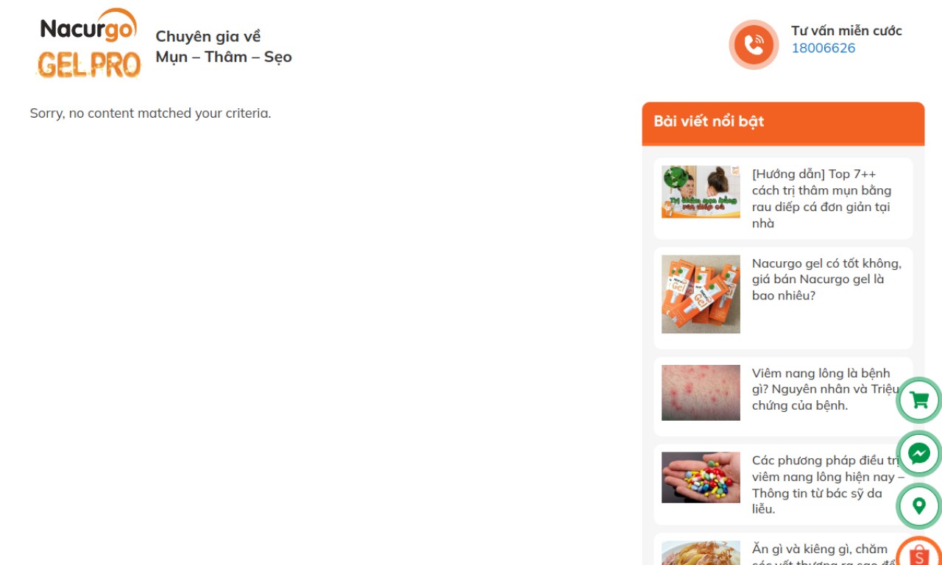Call hotline number 18006626
Screen dimensions: 942x565
823,48
